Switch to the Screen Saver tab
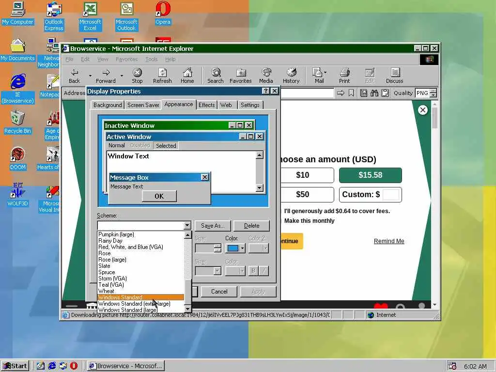This screenshot has width=496, height=372. tap(143, 105)
